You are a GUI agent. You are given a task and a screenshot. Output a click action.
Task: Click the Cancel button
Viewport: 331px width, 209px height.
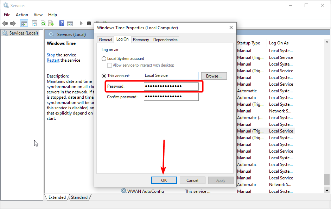pos(192,180)
